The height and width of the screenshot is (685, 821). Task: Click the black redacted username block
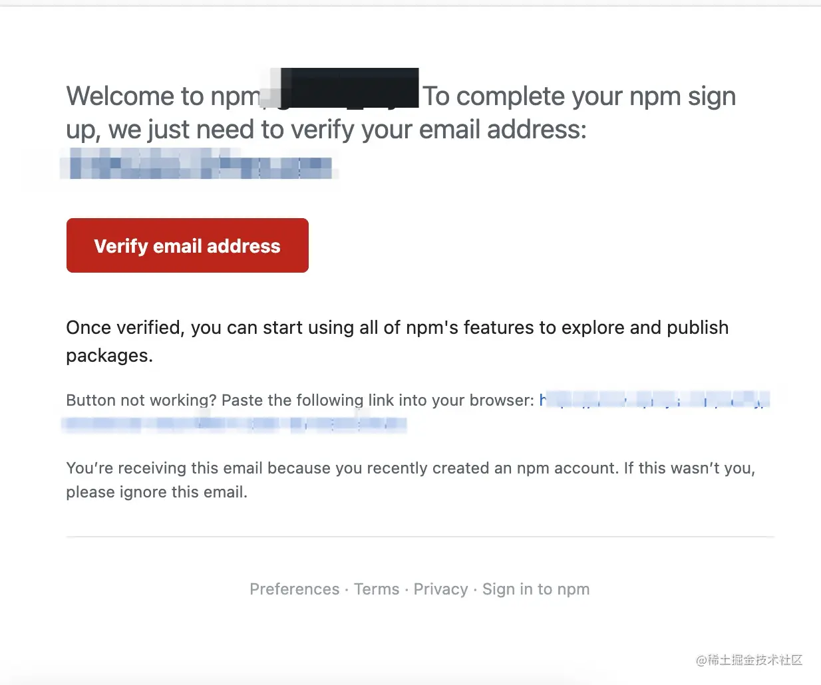click(349, 87)
